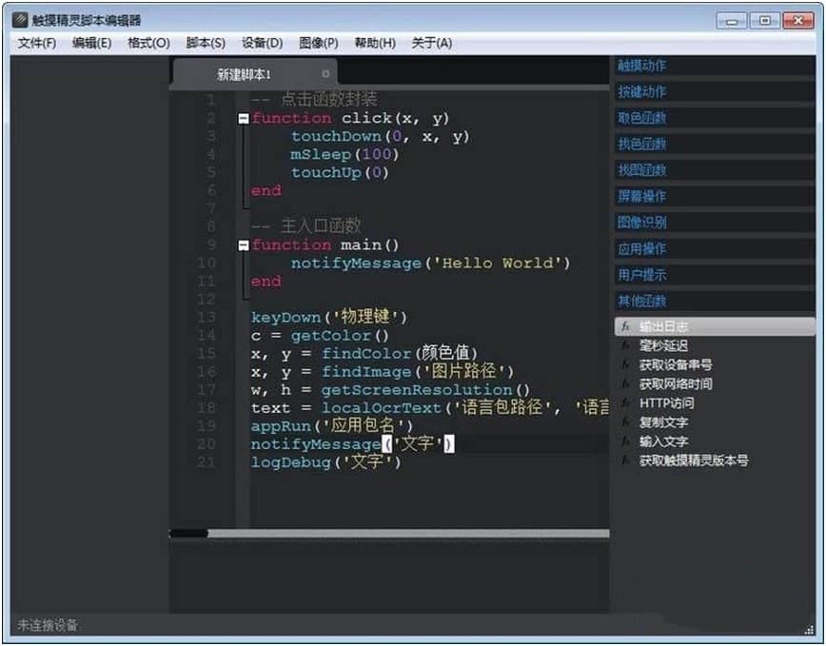
Task: Expand the 找色函数 function category
Action: (x=715, y=145)
